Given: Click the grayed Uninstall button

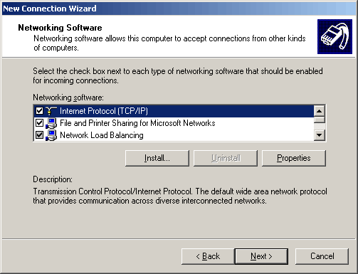Looking at the screenshot, I should [x=226, y=158].
